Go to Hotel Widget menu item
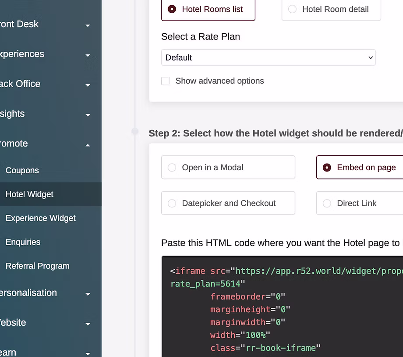 coord(29,194)
